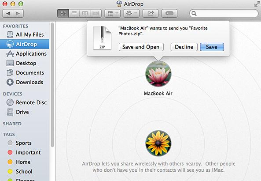Click the AirDrop sidebar icon

[10, 44]
